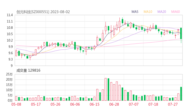Click the first red candlestick at 05-08

pos(16,53)
